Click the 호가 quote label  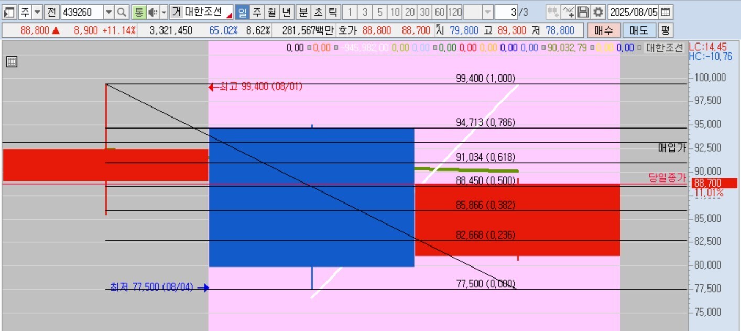point(347,30)
